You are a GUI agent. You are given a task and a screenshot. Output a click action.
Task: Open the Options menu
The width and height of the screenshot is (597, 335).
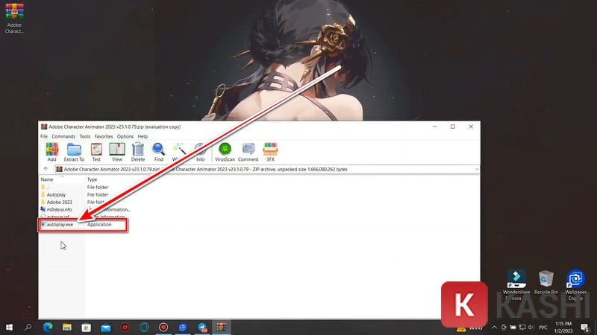[x=125, y=136]
